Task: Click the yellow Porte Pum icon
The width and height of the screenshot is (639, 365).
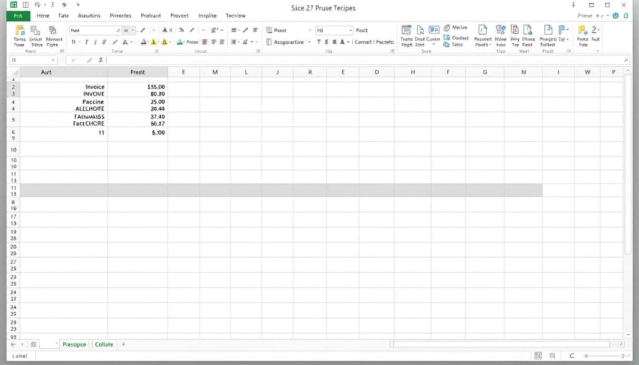Action: (582, 30)
